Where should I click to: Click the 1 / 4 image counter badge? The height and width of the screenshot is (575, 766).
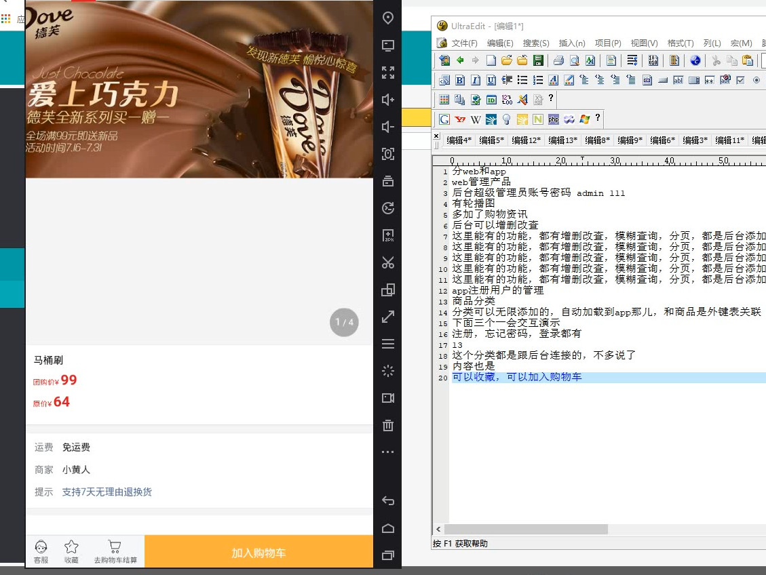344,322
